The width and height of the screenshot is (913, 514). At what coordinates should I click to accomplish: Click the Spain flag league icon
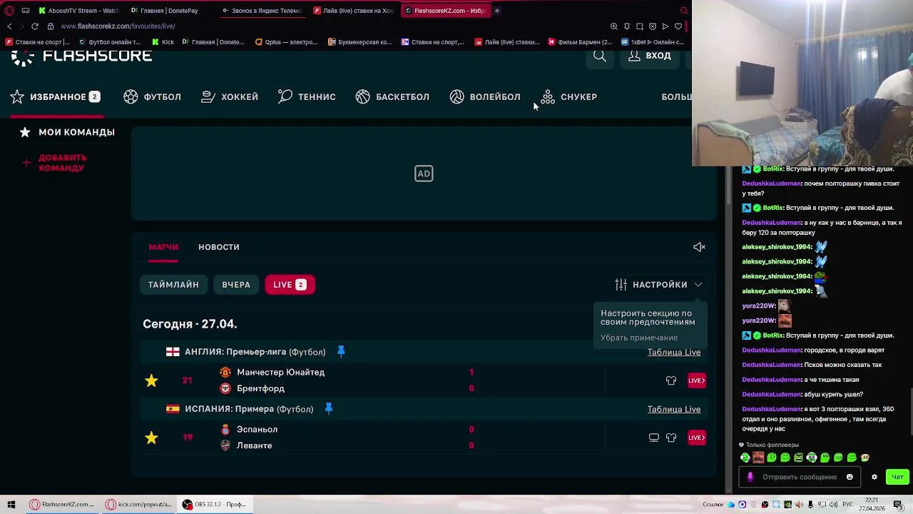(173, 409)
